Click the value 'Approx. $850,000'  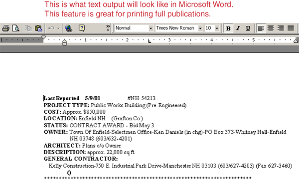(84, 112)
